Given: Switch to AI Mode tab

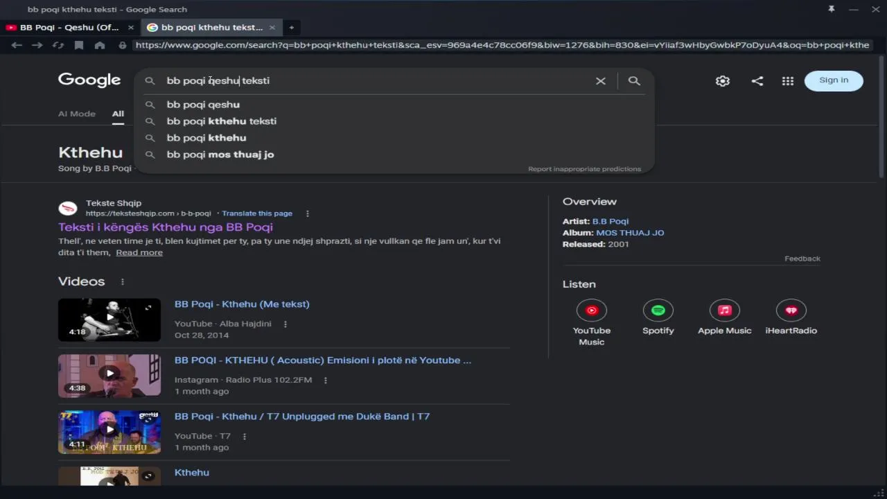Looking at the screenshot, I should pyautogui.click(x=77, y=114).
